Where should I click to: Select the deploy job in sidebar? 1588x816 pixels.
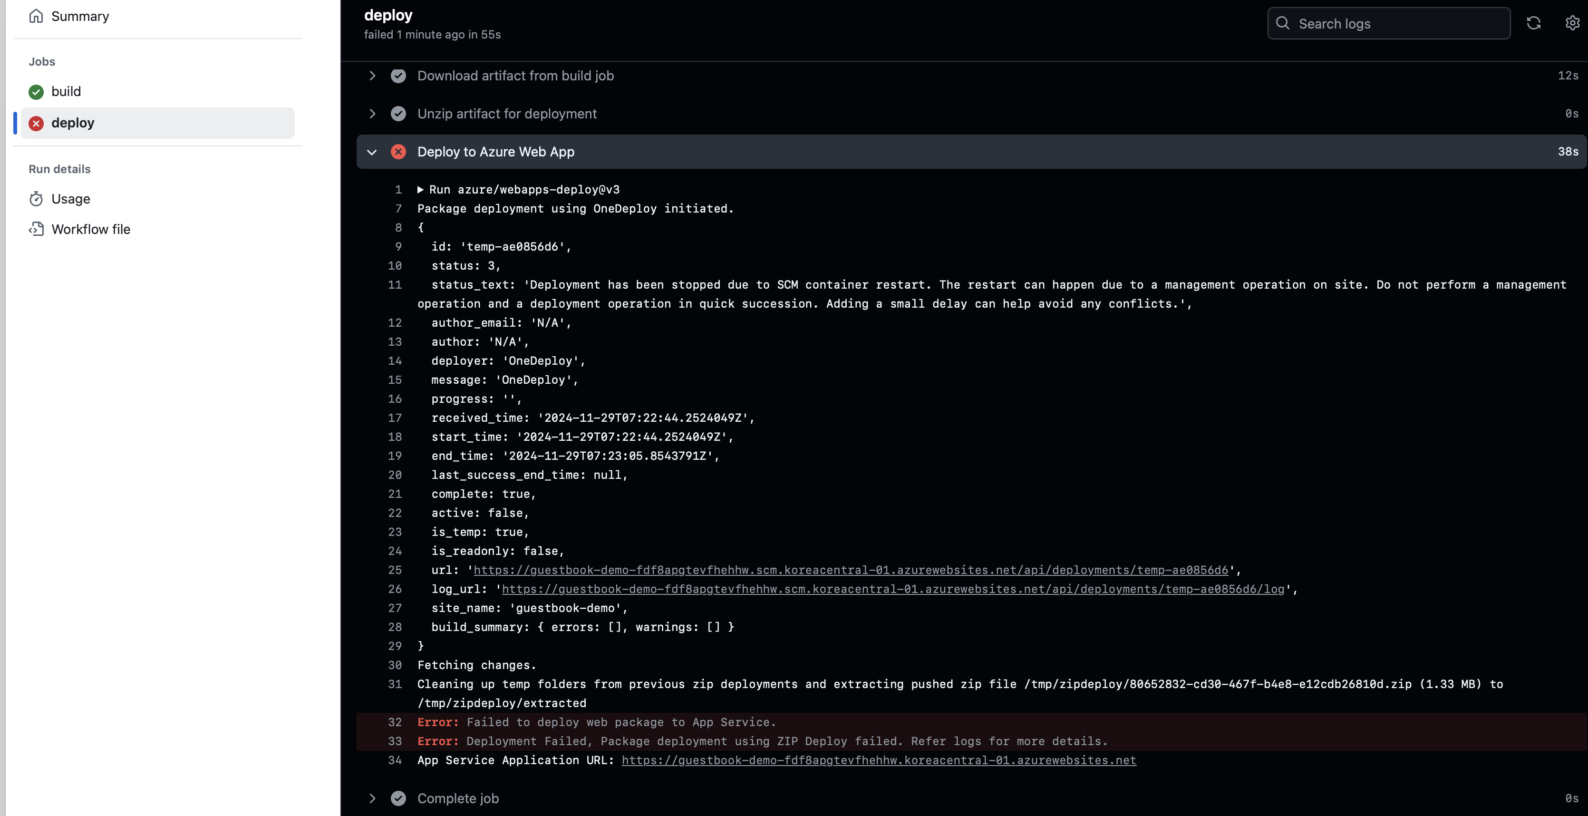(x=73, y=123)
